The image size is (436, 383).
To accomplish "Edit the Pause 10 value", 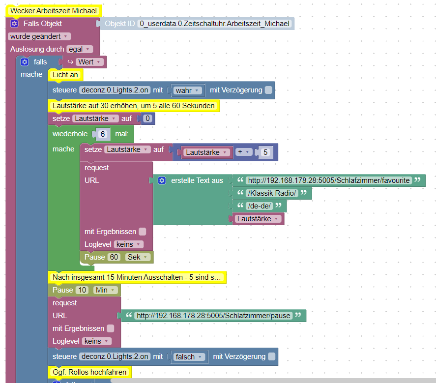I will coord(82,290).
